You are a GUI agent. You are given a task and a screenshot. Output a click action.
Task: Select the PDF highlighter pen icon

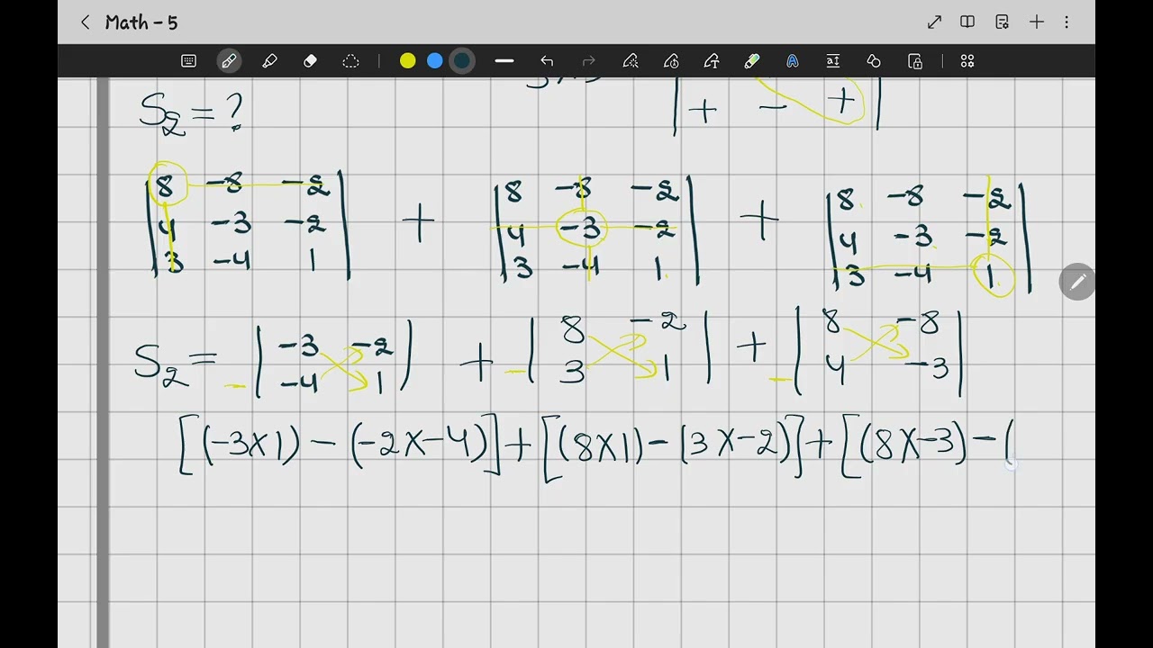752,61
